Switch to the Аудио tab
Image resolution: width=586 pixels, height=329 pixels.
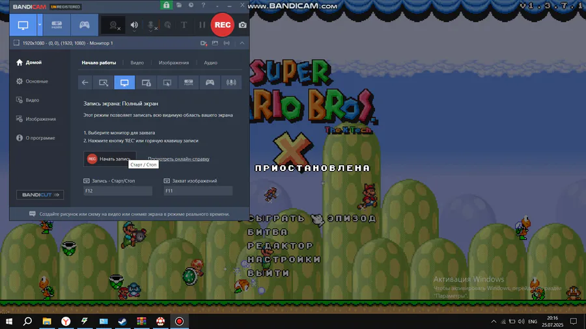(x=210, y=62)
